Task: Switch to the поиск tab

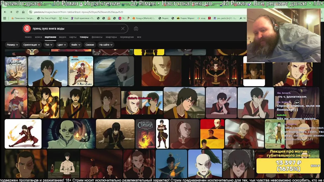Action: [x=28, y=37]
